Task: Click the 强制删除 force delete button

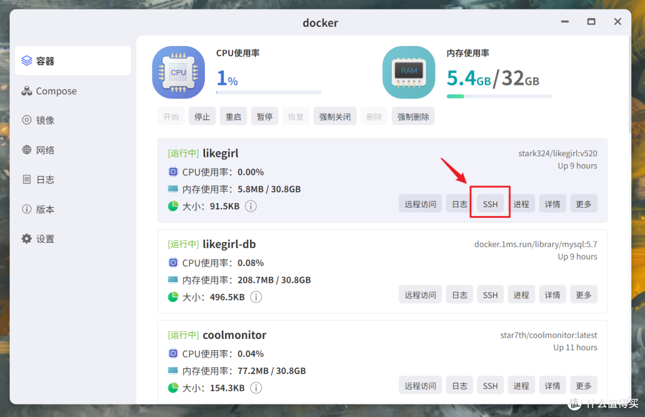Action: 413,117
